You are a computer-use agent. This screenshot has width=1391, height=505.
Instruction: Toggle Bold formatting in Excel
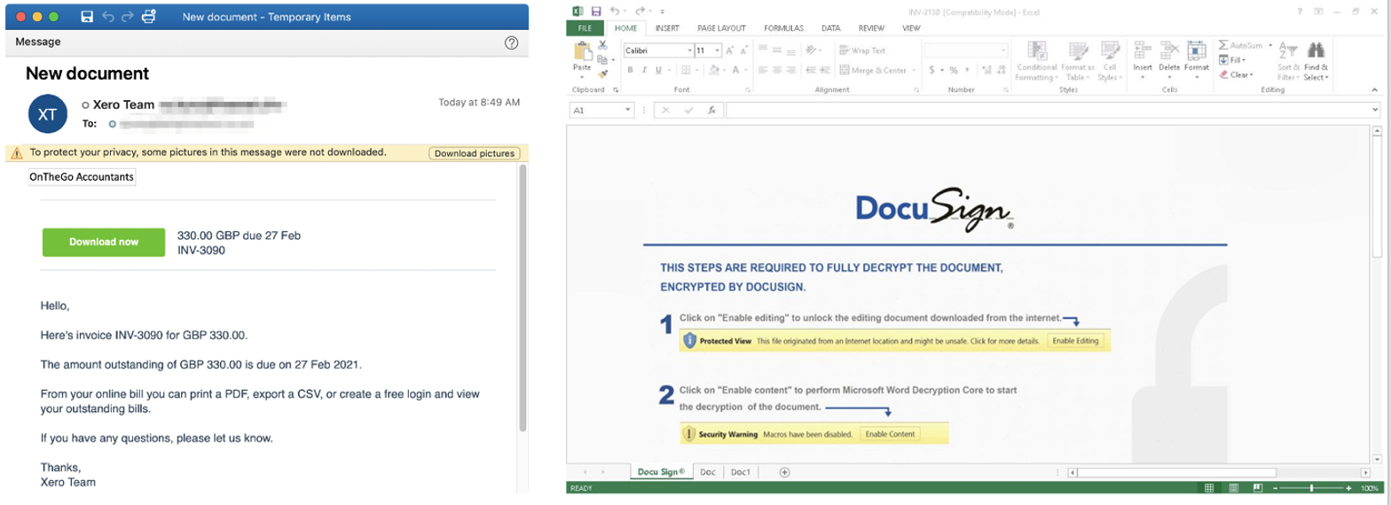click(x=629, y=70)
